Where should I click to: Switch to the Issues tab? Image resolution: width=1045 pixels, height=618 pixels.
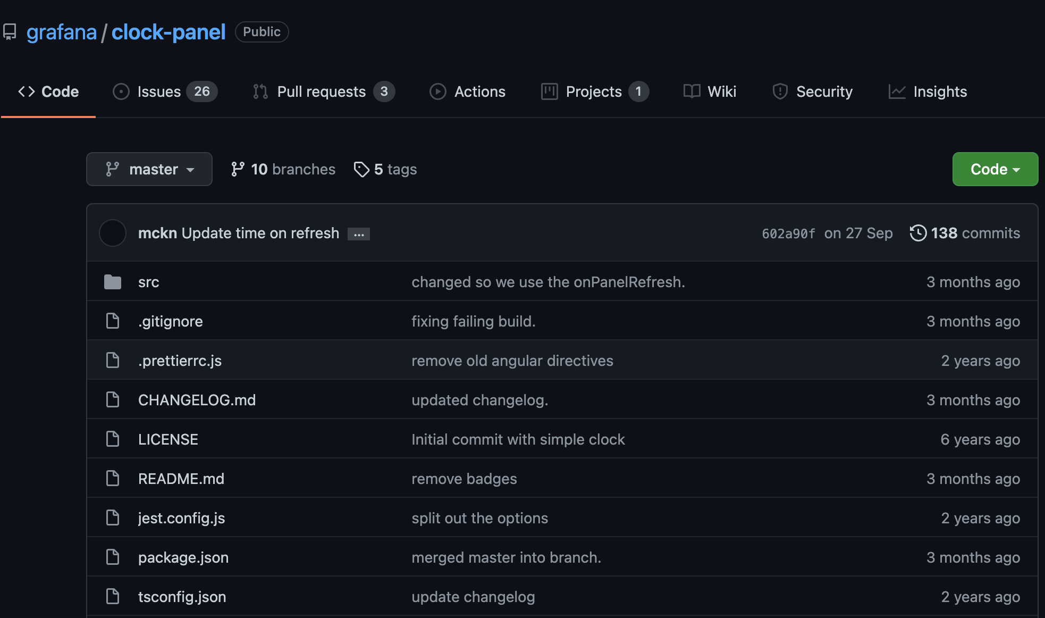165,91
